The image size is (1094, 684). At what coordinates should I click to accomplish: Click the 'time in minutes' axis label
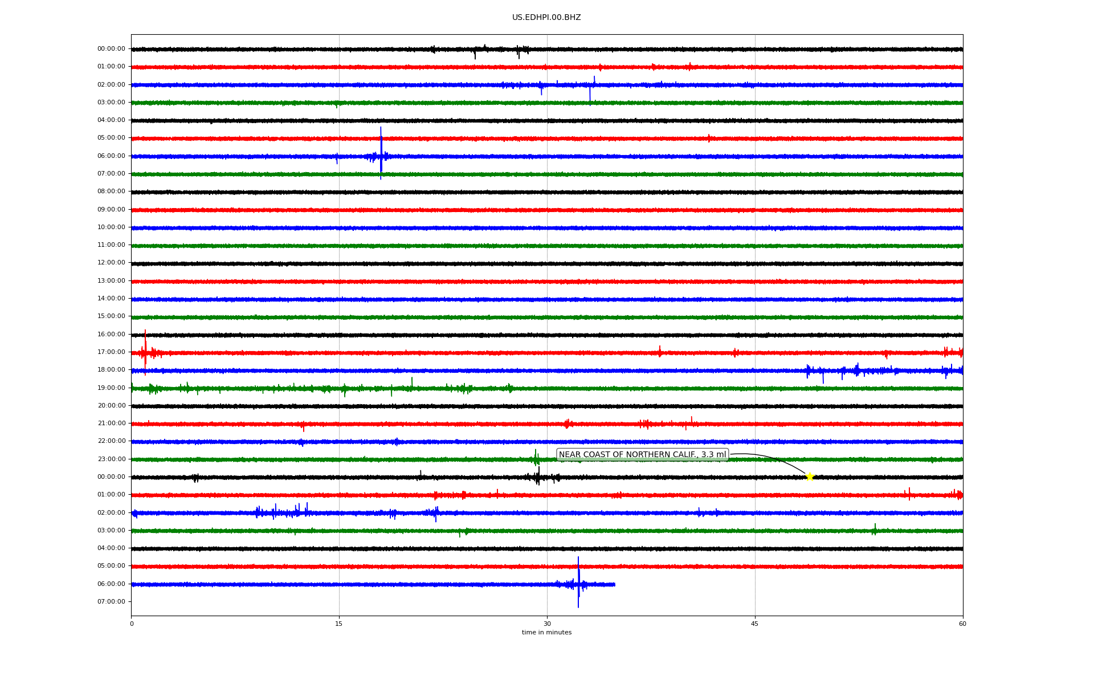tap(546, 633)
